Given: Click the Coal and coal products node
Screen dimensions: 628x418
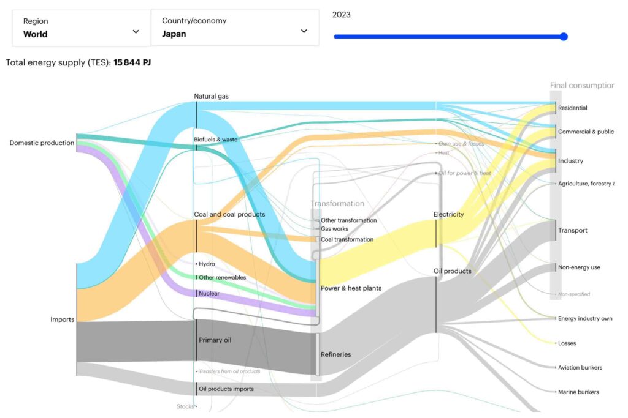Looking at the screenshot, I should pos(229,215).
